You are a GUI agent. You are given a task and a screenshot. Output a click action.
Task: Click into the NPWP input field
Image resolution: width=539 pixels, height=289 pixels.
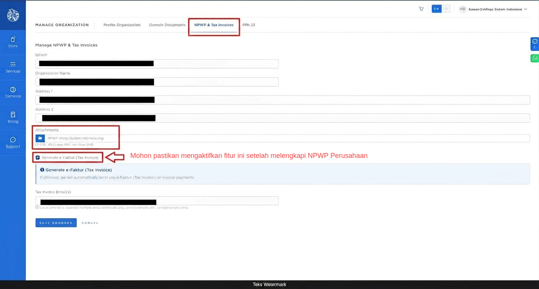click(157, 64)
